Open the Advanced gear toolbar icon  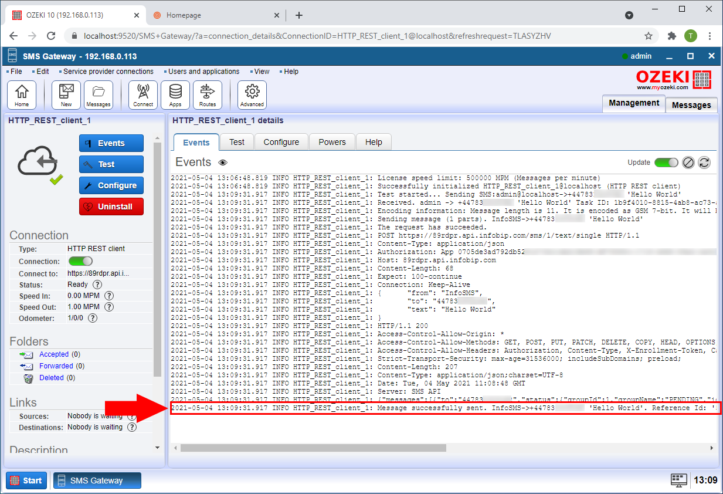tap(252, 95)
